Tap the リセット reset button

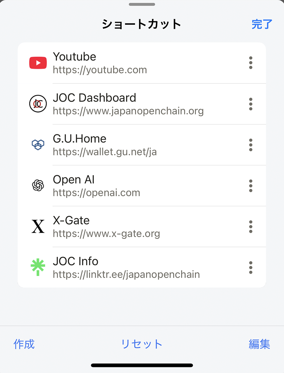[x=142, y=344]
